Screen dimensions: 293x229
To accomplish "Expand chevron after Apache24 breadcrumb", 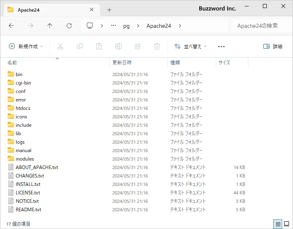I will tap(180, 26).
